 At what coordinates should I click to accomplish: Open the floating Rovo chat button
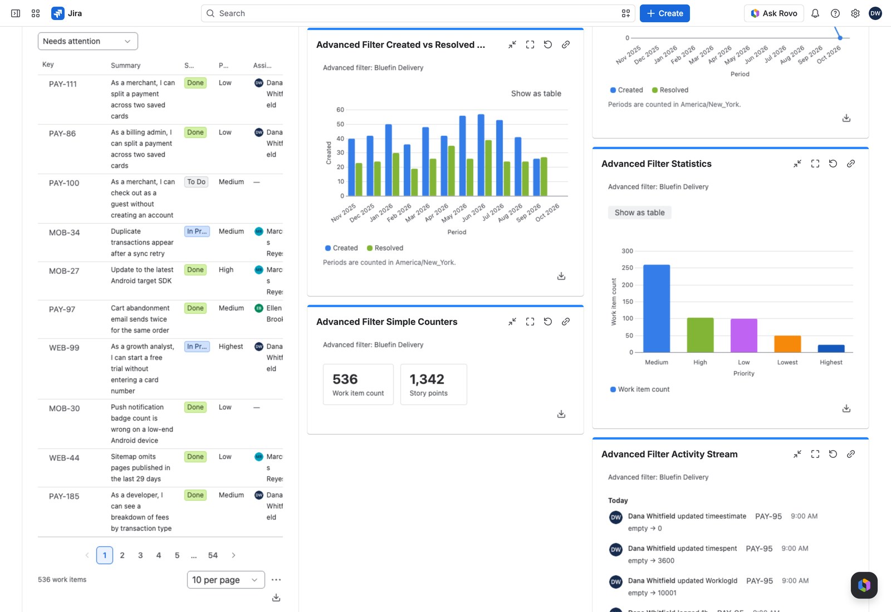[x=864, y=585]
